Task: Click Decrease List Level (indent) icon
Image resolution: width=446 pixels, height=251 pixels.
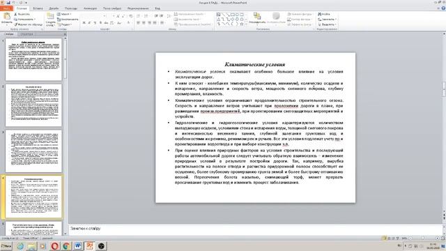Action: 156,15
